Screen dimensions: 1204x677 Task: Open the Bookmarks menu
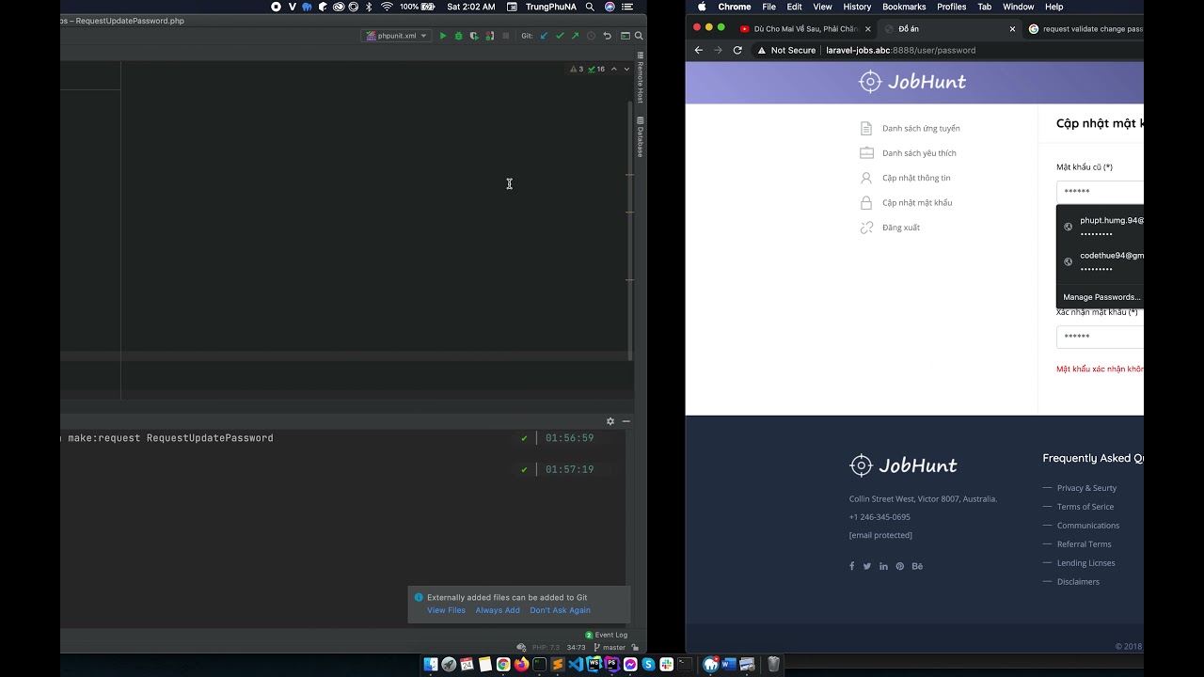904,7
